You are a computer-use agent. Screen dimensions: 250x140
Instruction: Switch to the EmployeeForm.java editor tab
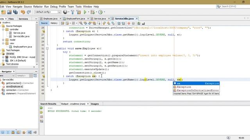point(75,19)
